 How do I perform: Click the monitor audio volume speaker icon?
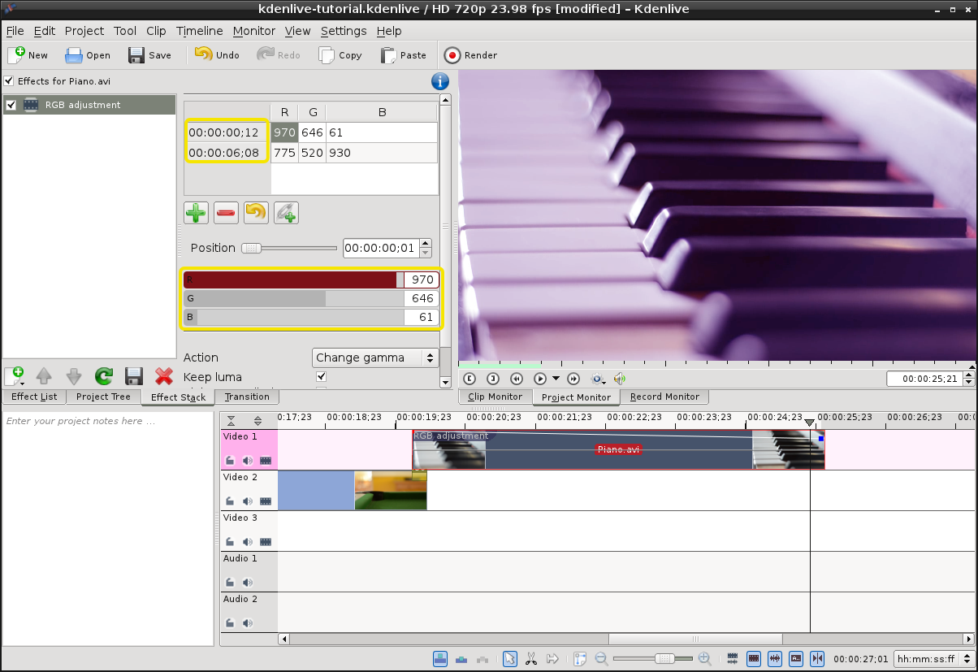pos(620,379)
